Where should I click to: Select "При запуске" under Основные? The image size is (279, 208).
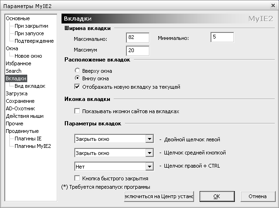coord(29,33)
